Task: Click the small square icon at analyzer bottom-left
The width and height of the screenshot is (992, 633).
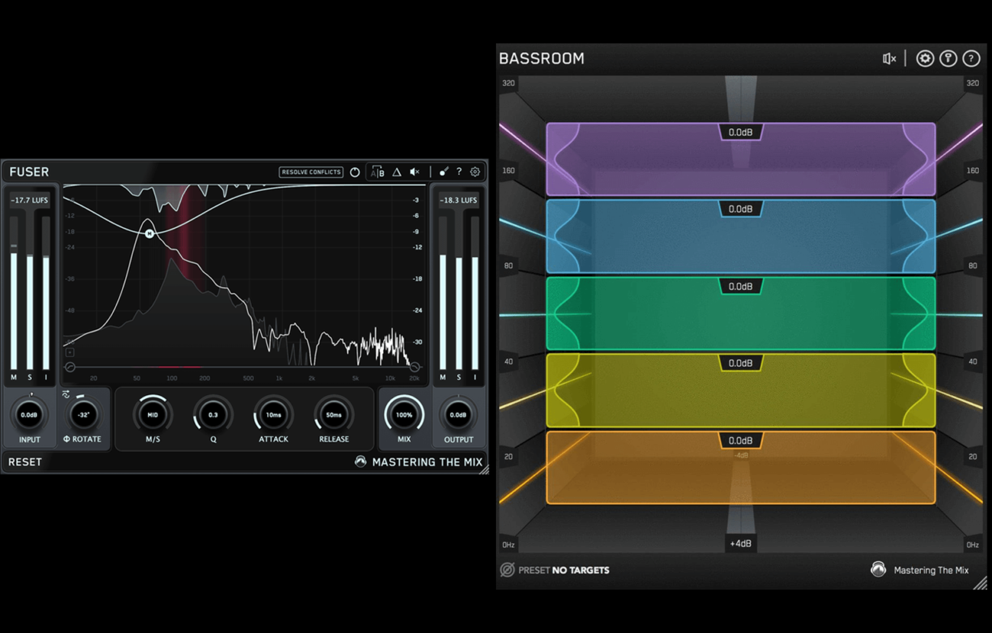Action: click(x=70, y=352)
